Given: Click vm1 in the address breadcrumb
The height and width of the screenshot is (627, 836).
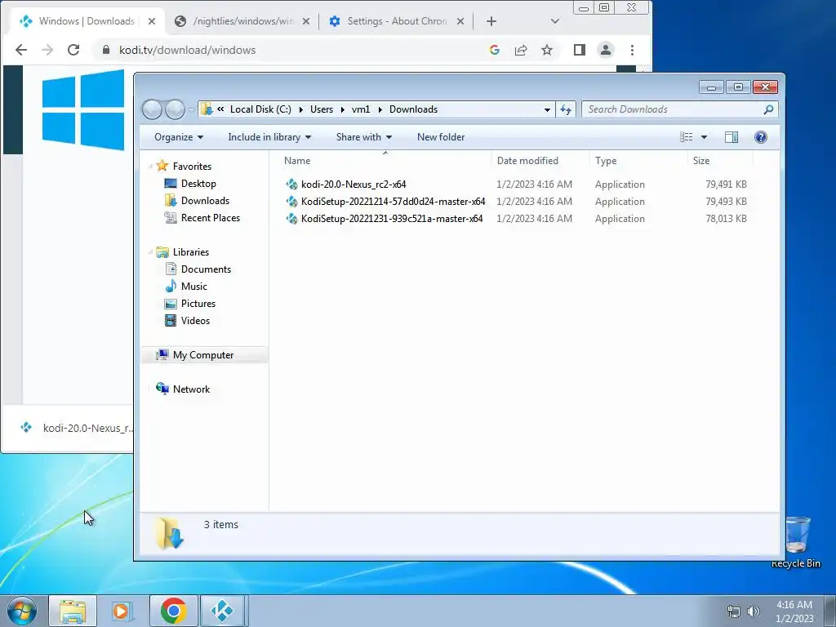Looking at the screenshot, I should [361, 109].
